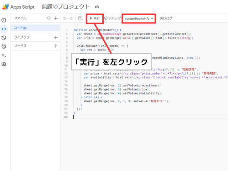Add a new file with plus icon
The width and height of the screenshot is (228, 171).
coord(56,18)
